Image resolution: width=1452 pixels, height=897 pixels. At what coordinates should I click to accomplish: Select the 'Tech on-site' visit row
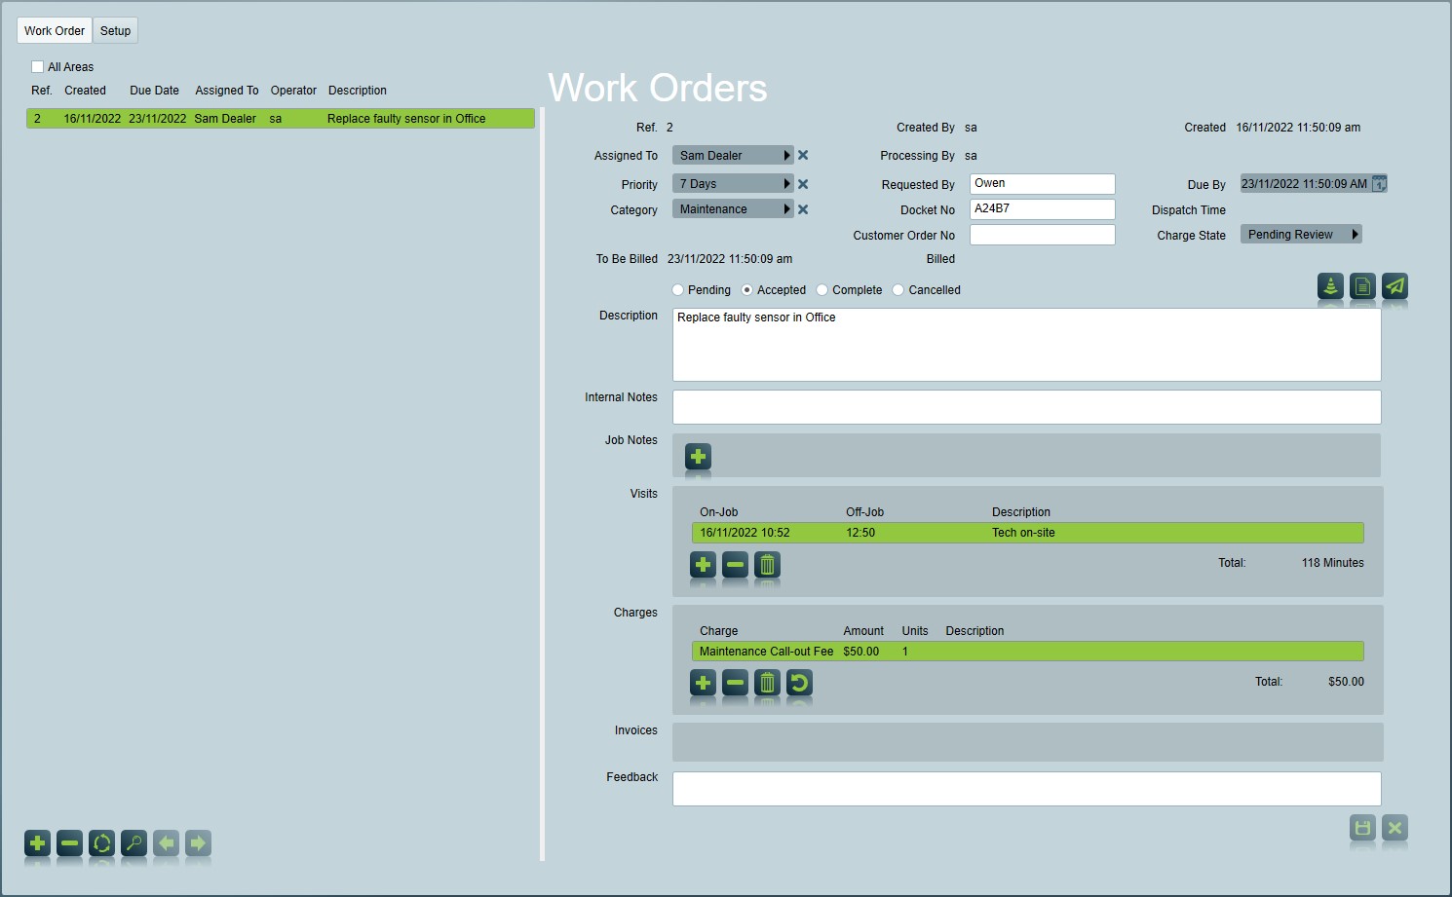pos(1028,533)
